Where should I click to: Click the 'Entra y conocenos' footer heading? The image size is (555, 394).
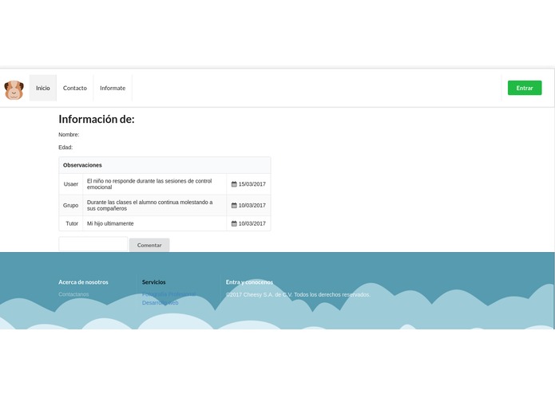pos(249,282)
